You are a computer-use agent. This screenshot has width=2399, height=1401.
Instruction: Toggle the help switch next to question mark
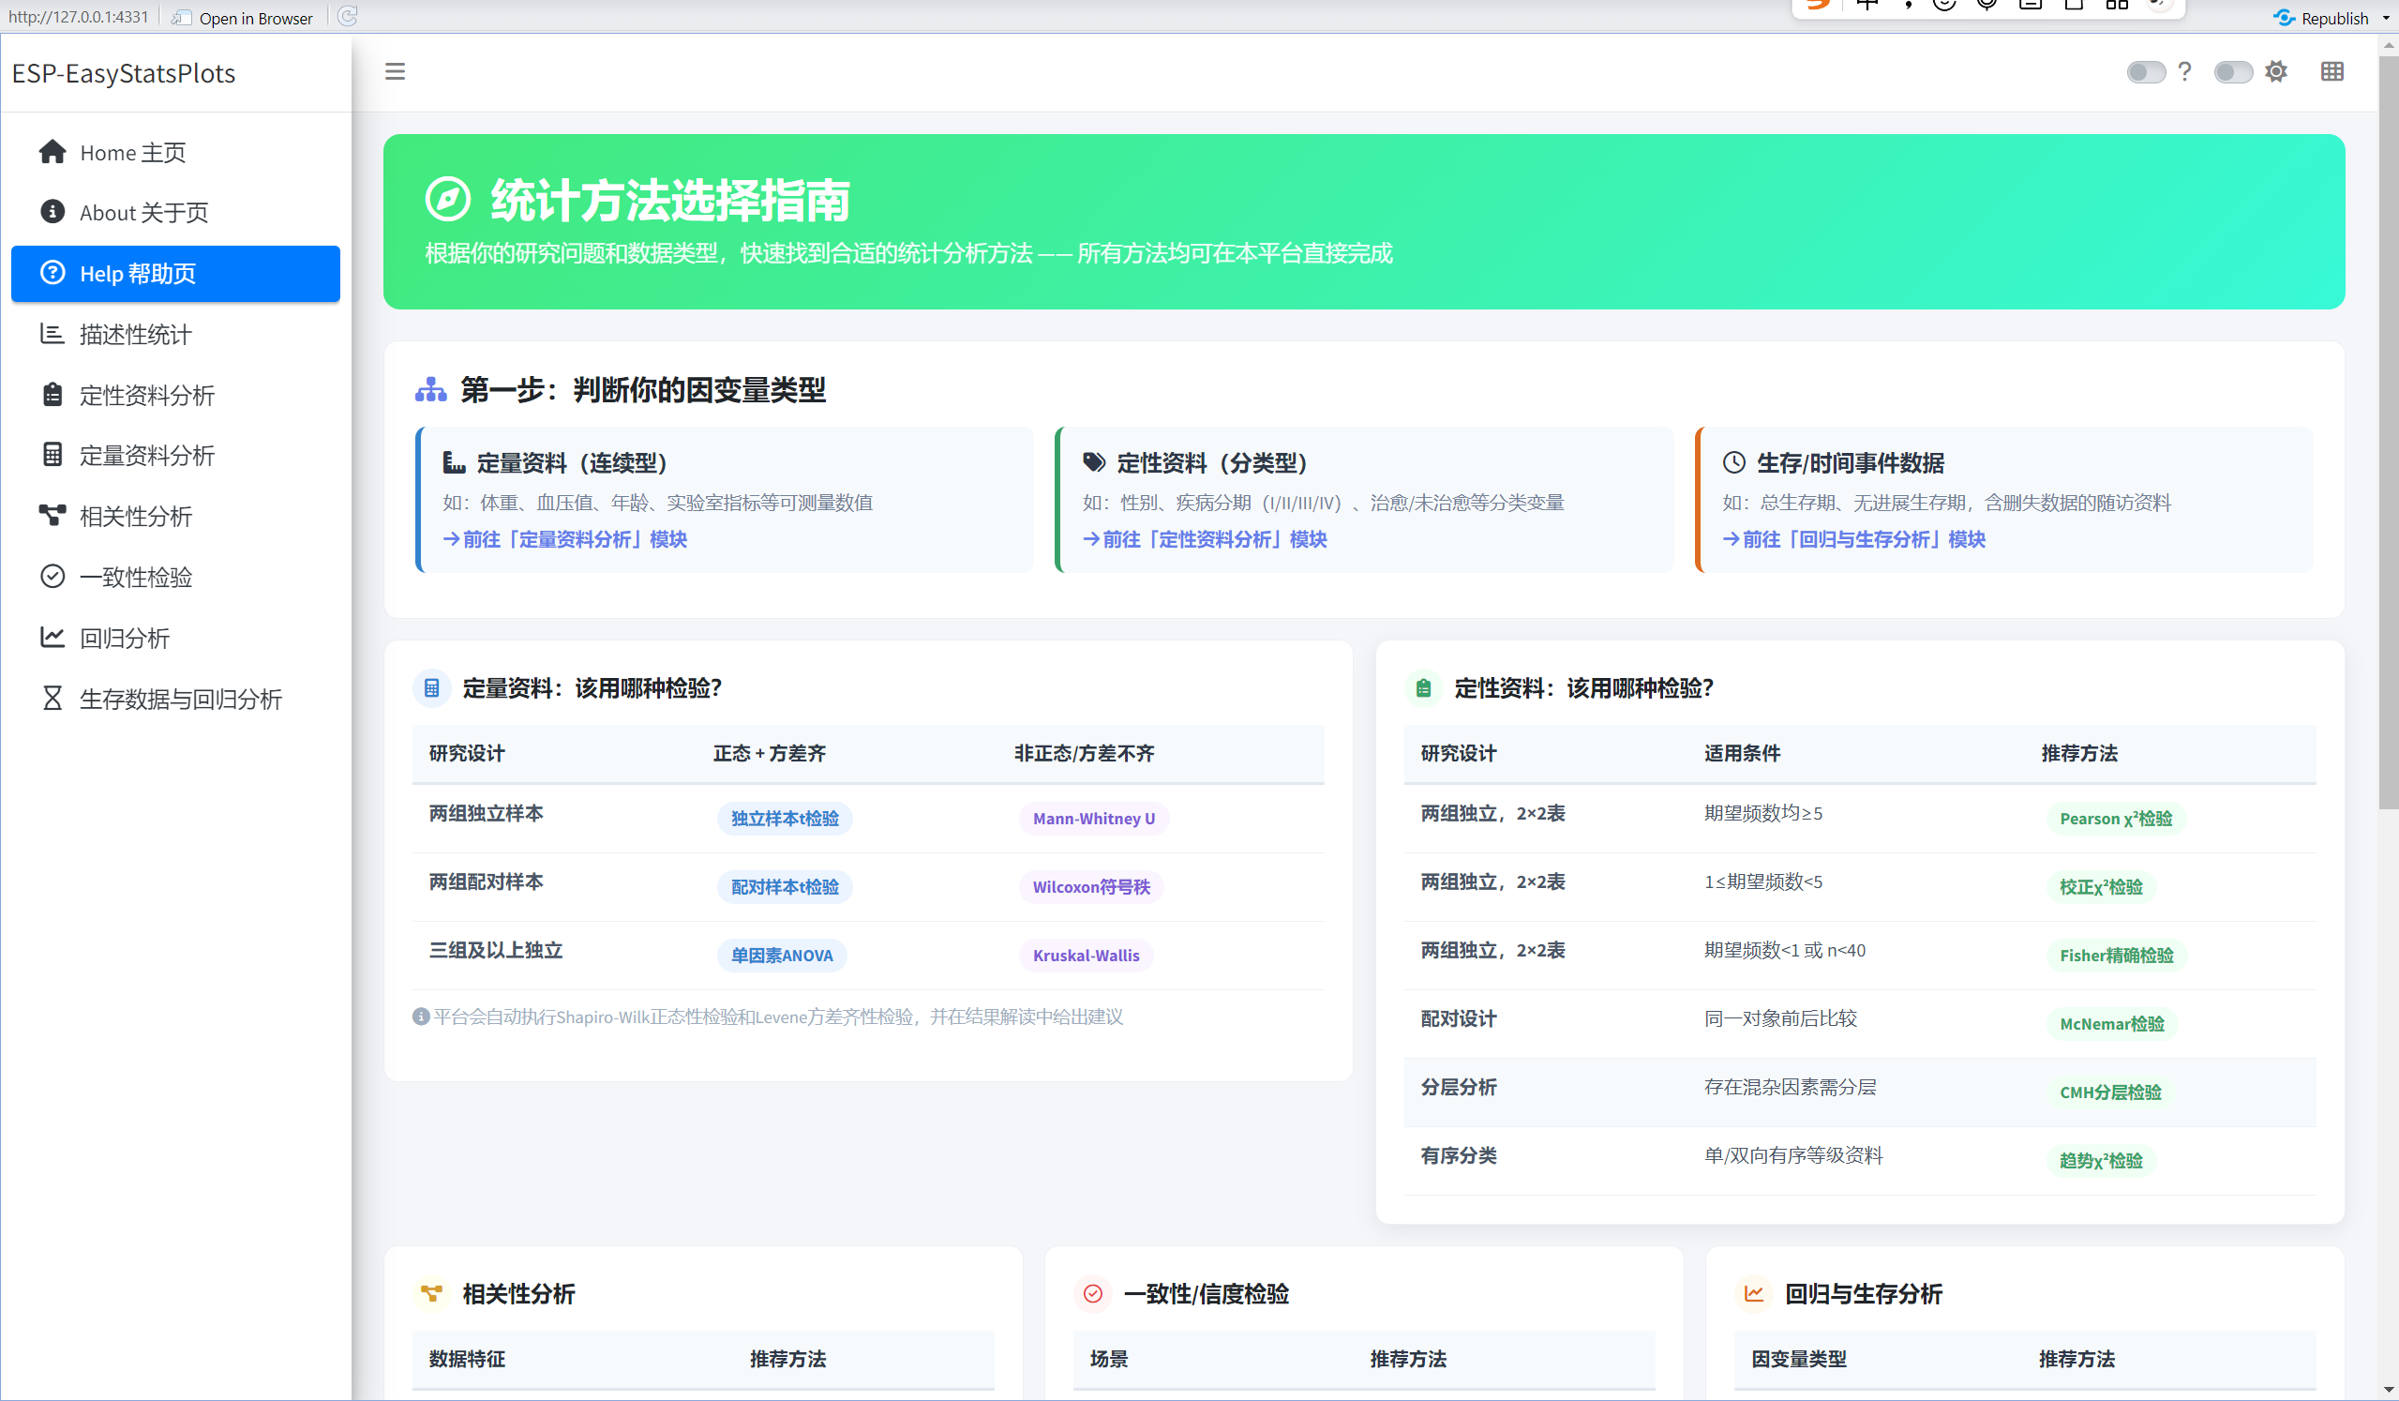pos(2146,72)
